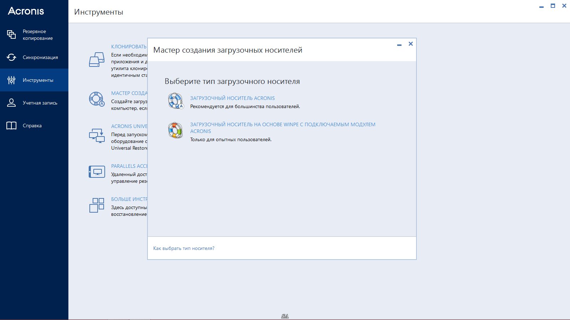Click the Инструменты sliders icon in sidebar
This screenshot has height=320, width=570.
[x=11, y=80]
